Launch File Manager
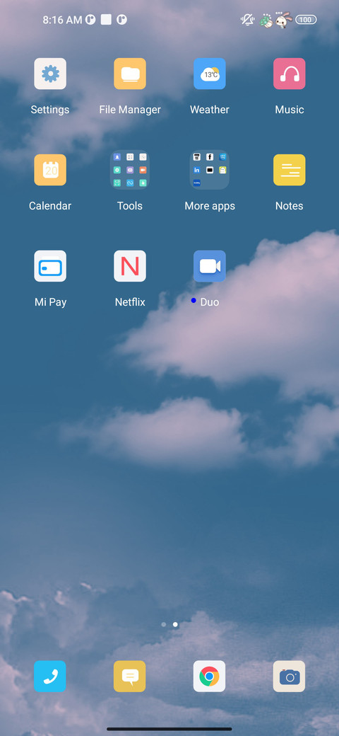 click(x=130, y=74)
